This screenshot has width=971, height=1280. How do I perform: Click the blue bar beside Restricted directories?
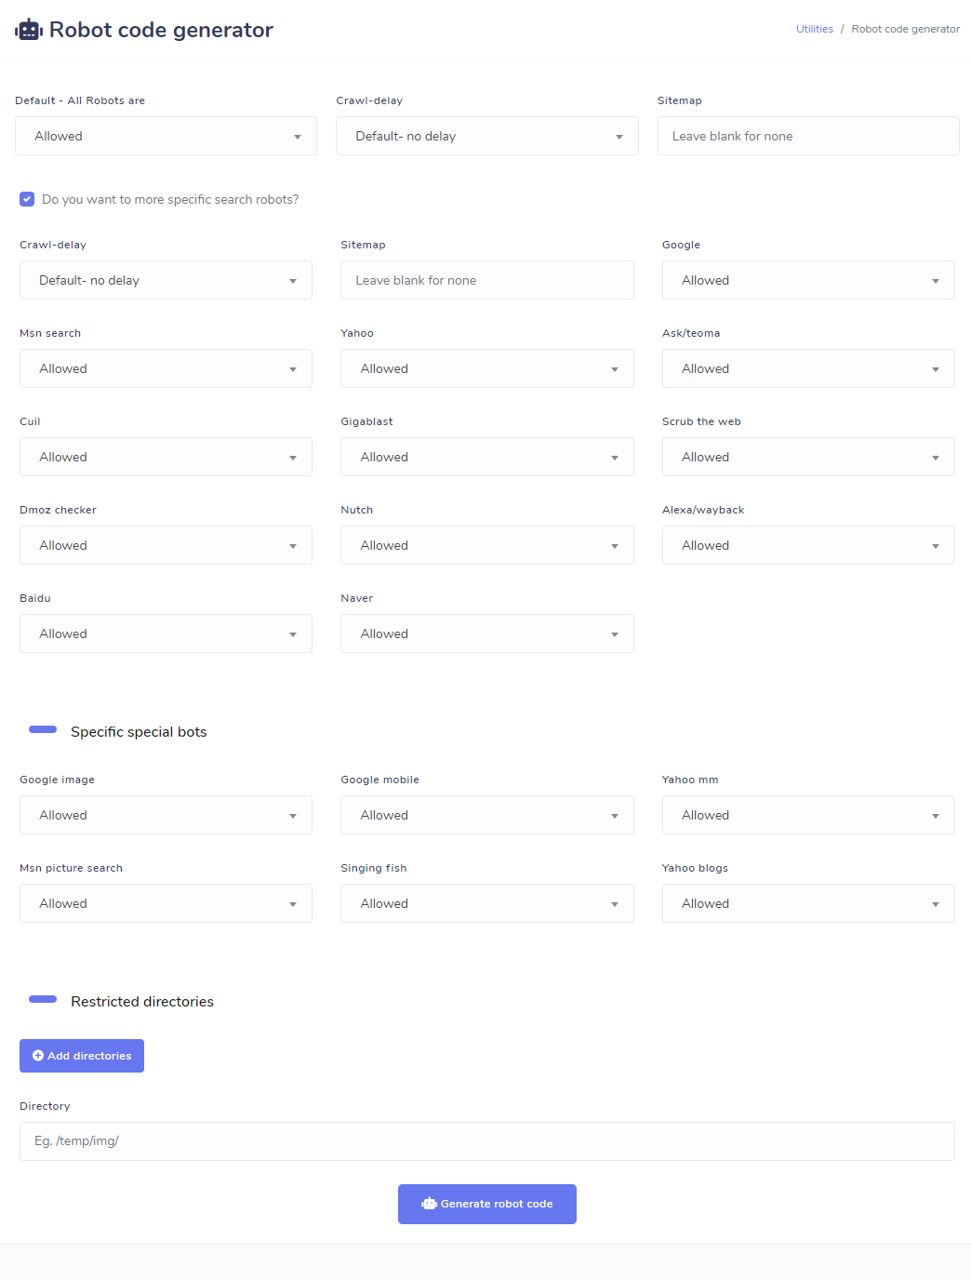[43, 1000]
